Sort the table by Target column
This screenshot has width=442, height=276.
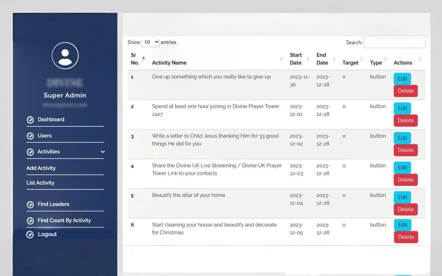pyautogui.click(x=362, y=59)
